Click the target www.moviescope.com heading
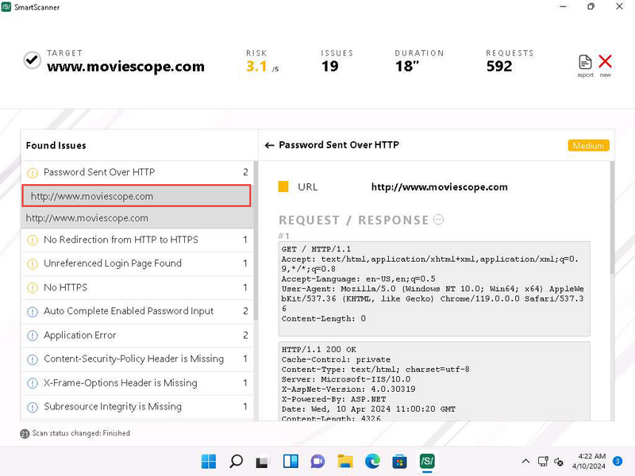This screenshot has height=476, width=635. point(125,67)
